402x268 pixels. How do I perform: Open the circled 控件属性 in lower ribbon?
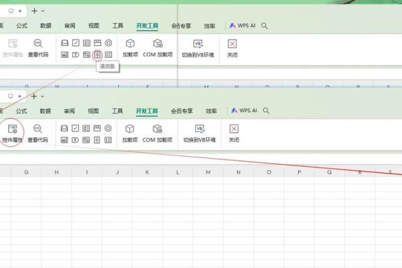coord(12,133)
